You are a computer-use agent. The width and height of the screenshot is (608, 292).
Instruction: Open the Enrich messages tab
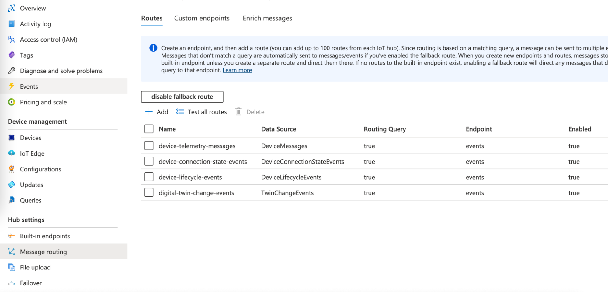pyautogui.click(x=267, y=18)
